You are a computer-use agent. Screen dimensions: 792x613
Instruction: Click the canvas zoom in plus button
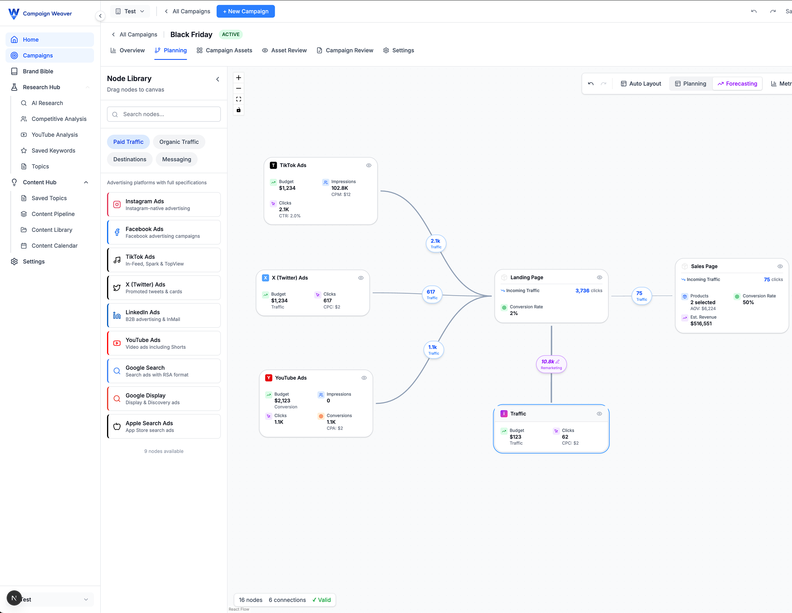pos(239,78)
